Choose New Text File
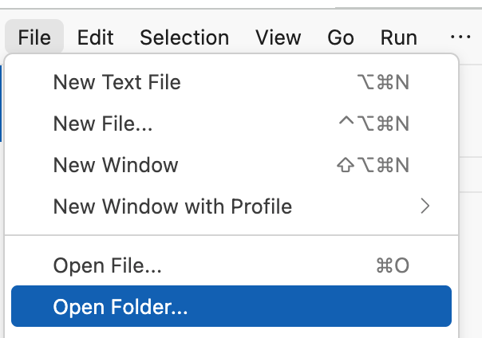 pos(117,82)
